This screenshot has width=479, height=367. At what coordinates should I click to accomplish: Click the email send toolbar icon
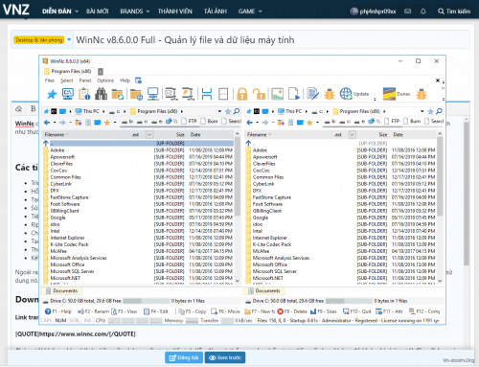pyautogui.click(x=171, y=94)
